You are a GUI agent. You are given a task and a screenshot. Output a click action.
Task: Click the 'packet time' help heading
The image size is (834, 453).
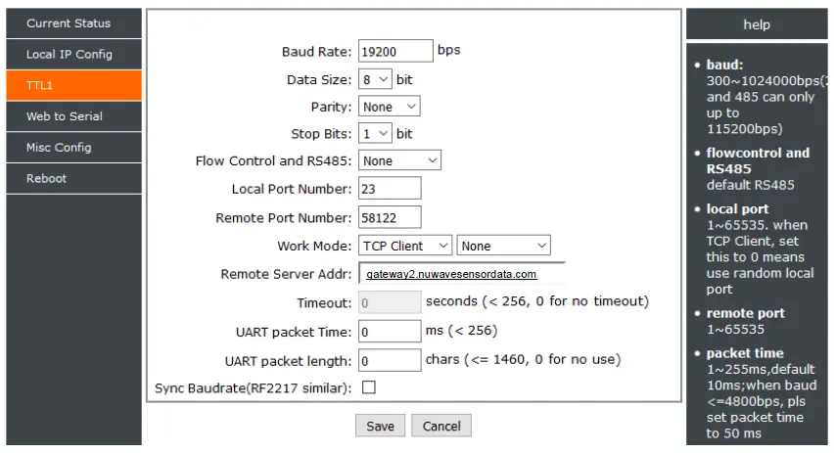(x=745, y=353)
